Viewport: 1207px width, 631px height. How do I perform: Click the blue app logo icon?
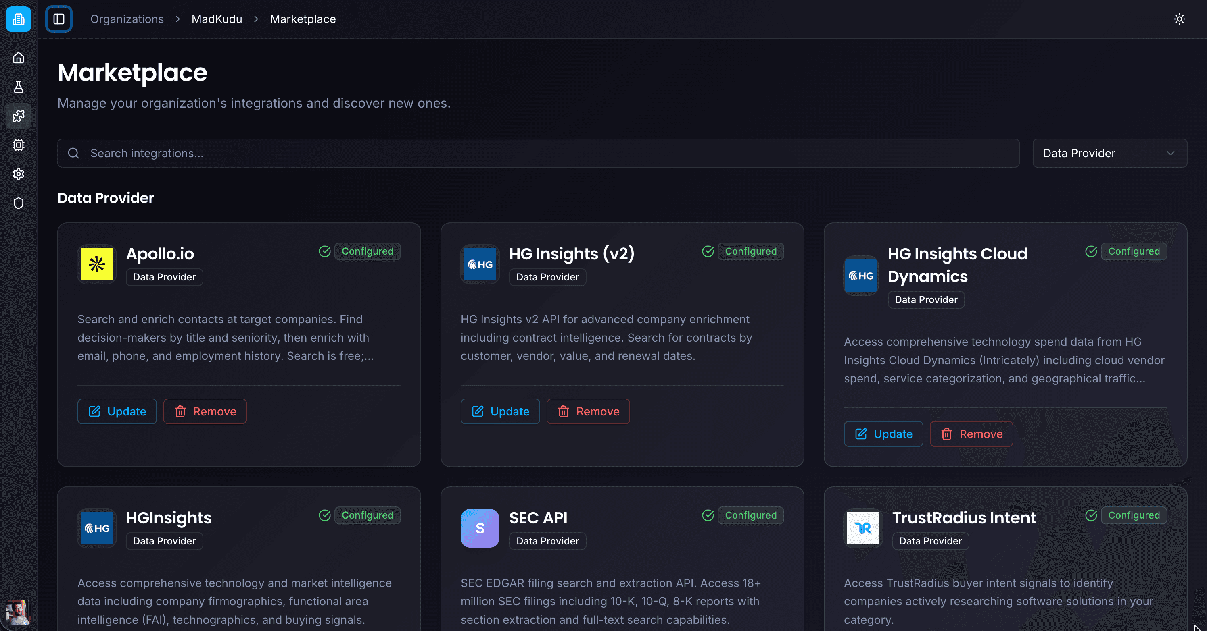tap(18, 19)
